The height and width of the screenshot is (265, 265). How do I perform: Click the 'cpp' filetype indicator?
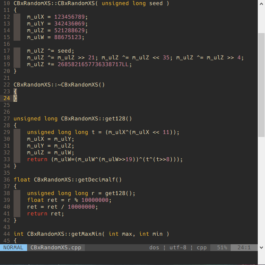pos(202,248)
